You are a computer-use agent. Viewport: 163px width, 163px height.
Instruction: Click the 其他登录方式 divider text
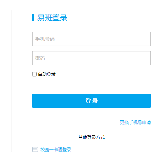click(91, 137)
